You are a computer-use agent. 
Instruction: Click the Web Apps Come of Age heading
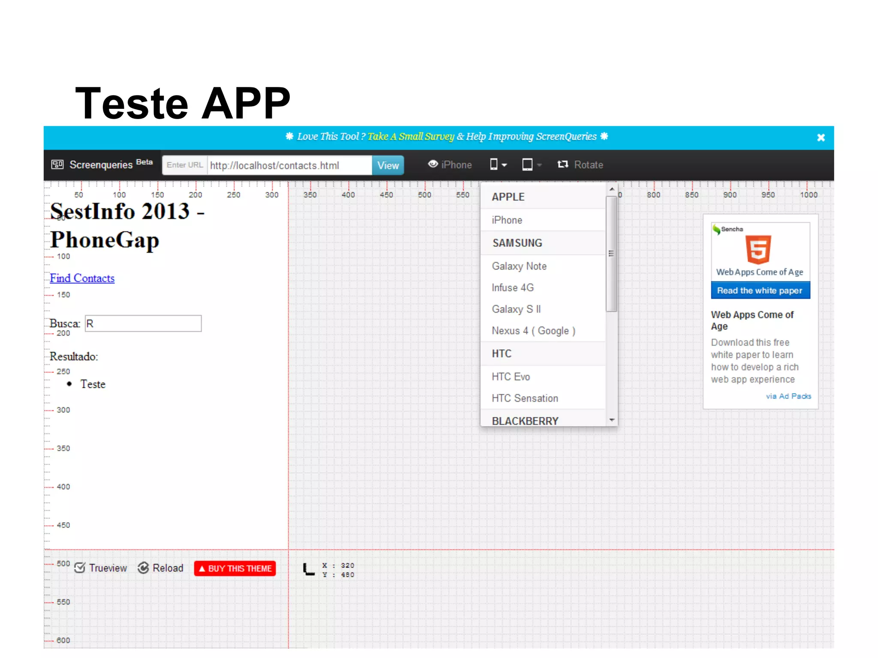coord(752,320)
